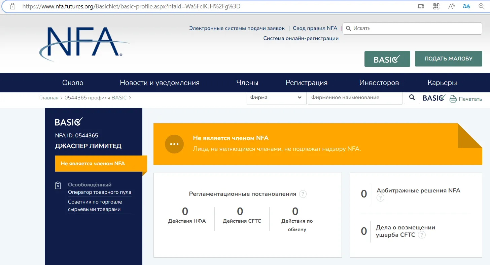Viewport: 490px width, 265px height.
Task: Click the search magnifier button beside firm name
Action: pyautogui.click(x=412, y=97)
